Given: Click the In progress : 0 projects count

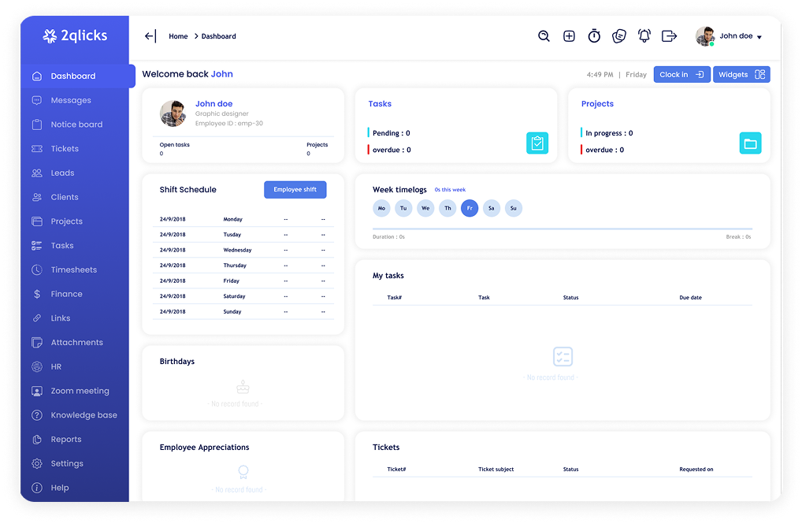Looking at the screenshot, I should click(x=609, y=133).
